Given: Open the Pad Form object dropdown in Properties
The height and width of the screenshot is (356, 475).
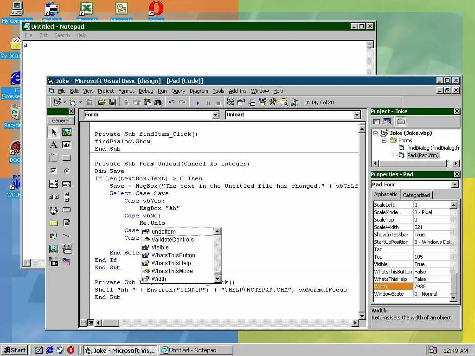Looking at the screenshot, I should tap(455, 184).
